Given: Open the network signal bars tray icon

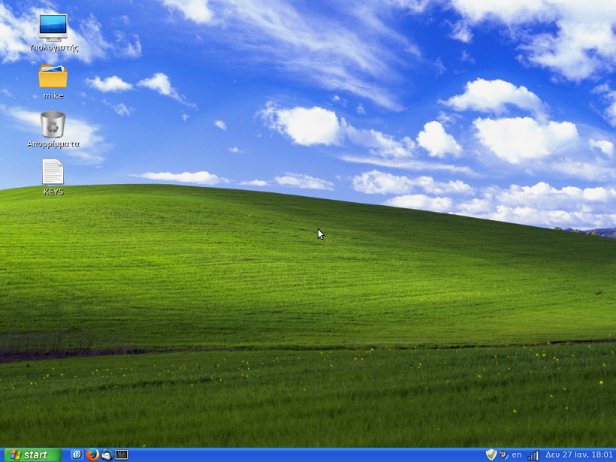Looking at the screenshot, I should (x=533, y=455).
